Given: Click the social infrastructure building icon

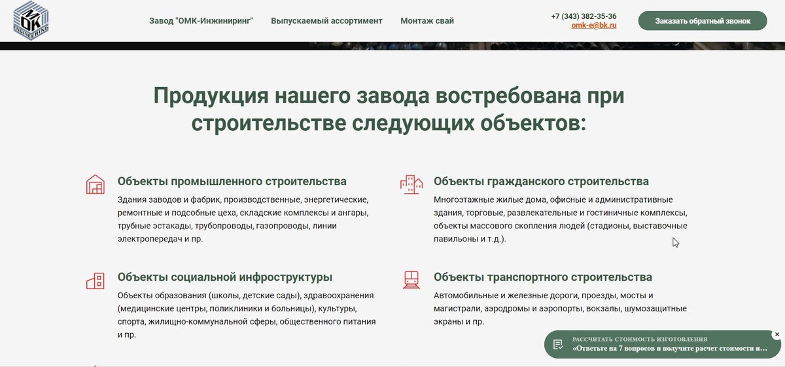Looking at the screenshot, I should pos(96,281).
